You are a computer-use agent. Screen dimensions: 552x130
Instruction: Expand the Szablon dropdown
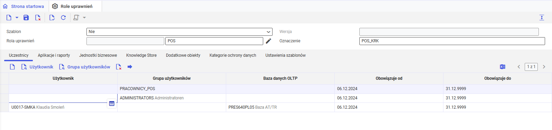point(268,32)
